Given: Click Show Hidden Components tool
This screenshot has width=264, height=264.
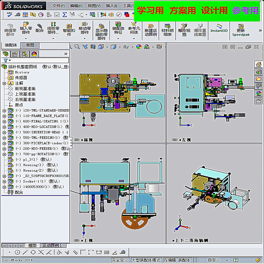Looking at the screenshot, I should pos(101,32).
